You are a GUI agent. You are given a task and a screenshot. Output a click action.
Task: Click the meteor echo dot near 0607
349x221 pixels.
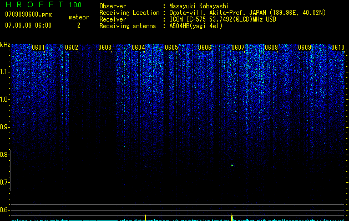tap(232, 165)
